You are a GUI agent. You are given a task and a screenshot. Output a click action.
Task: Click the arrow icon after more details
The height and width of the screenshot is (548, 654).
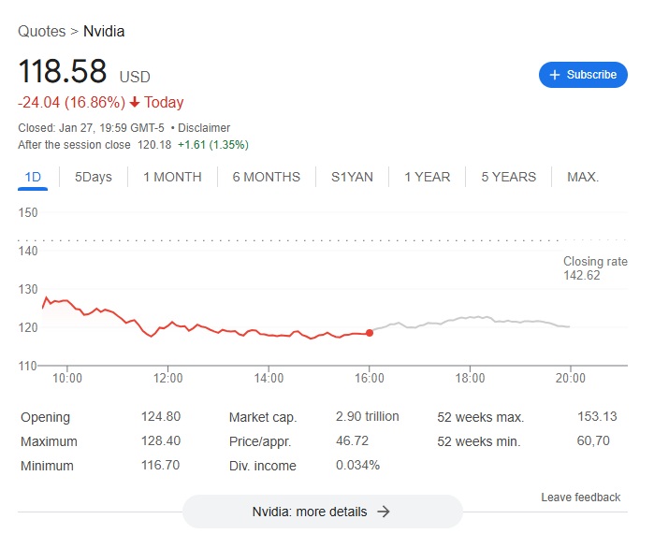384,512
